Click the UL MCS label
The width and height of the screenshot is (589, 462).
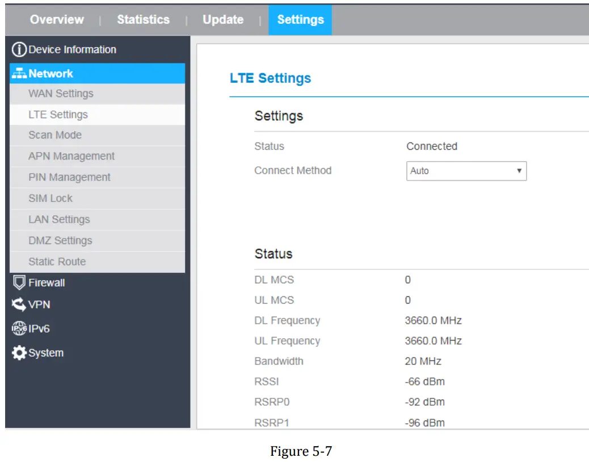coord(274,300)
